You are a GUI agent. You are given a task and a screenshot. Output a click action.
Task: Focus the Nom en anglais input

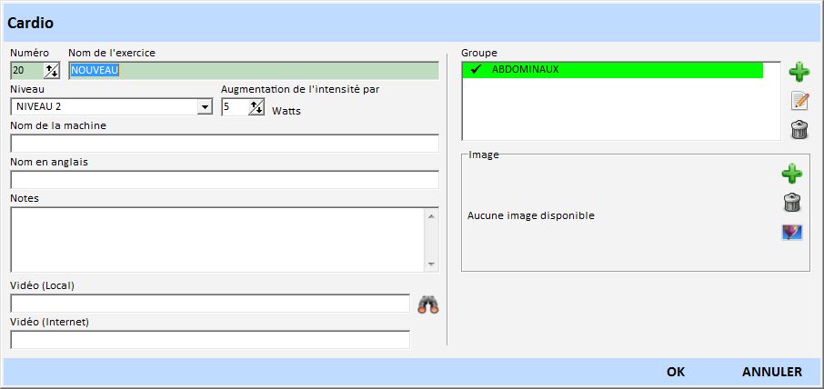tap(224, 180)
